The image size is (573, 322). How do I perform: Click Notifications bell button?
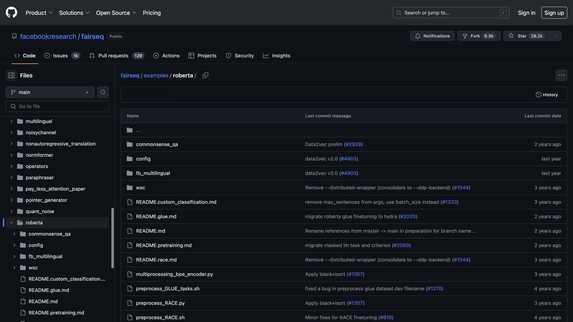pos(432,36)
